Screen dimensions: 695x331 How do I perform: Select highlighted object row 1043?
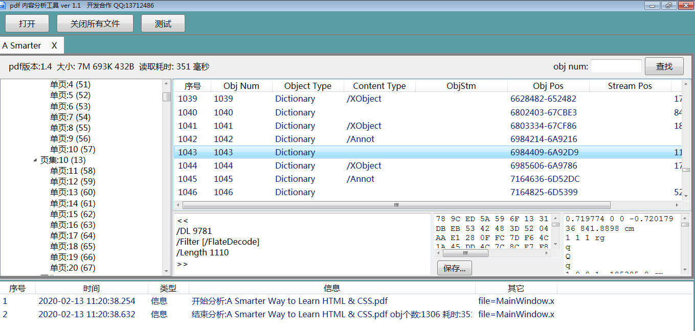(x=428, y=152)
